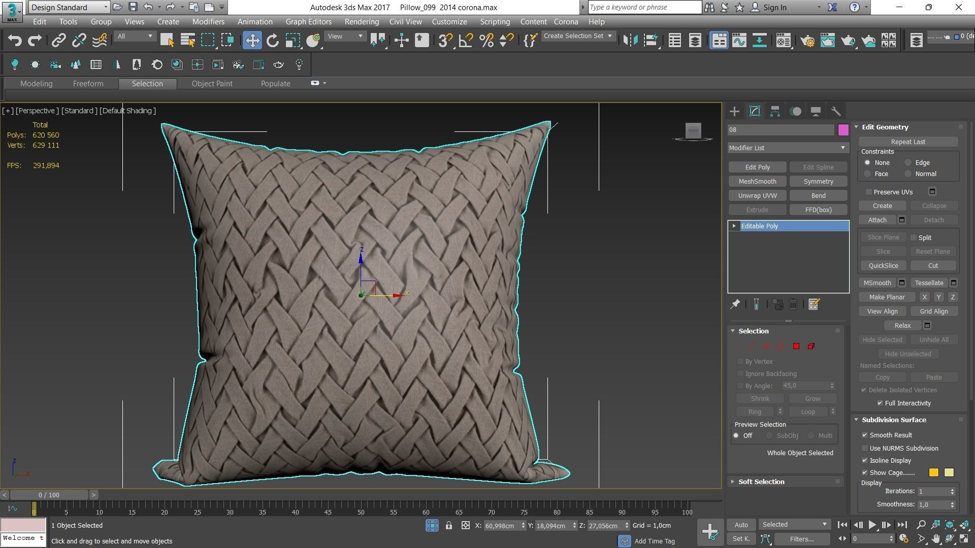The height and width of the screenshot is (548, 975).
Task: Open the View reference coordinate dropdown
Action: [x=345, y=36]
